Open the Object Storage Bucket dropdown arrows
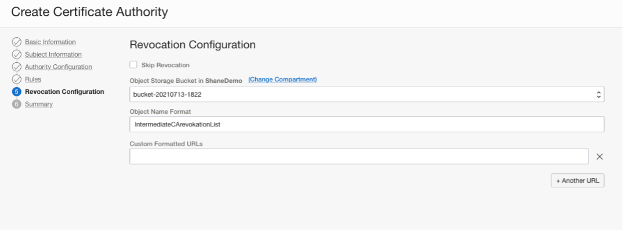625x232 pixels. (x=599, y=94)
